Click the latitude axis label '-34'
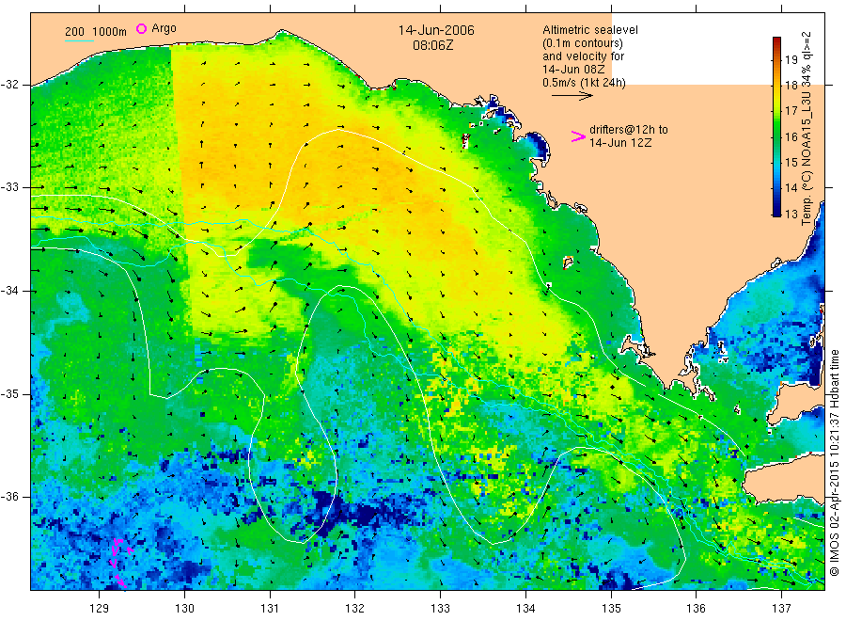This screenshot has height=621, width=846. (x=9, y=291)
